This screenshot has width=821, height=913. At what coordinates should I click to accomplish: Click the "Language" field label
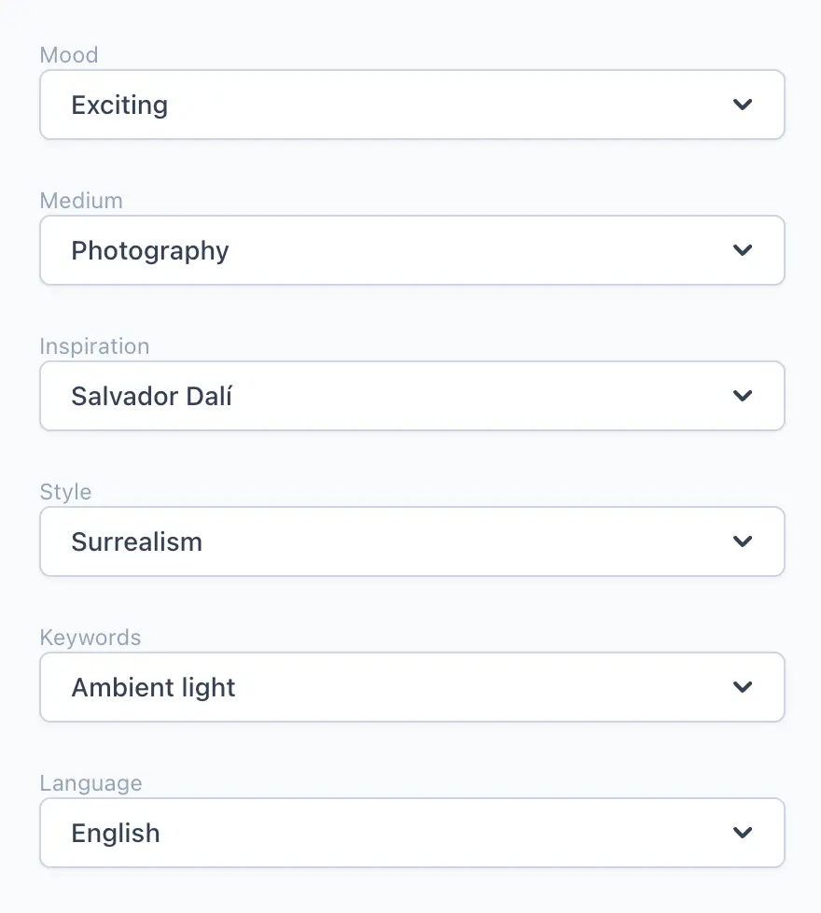(x=90, y=783)
